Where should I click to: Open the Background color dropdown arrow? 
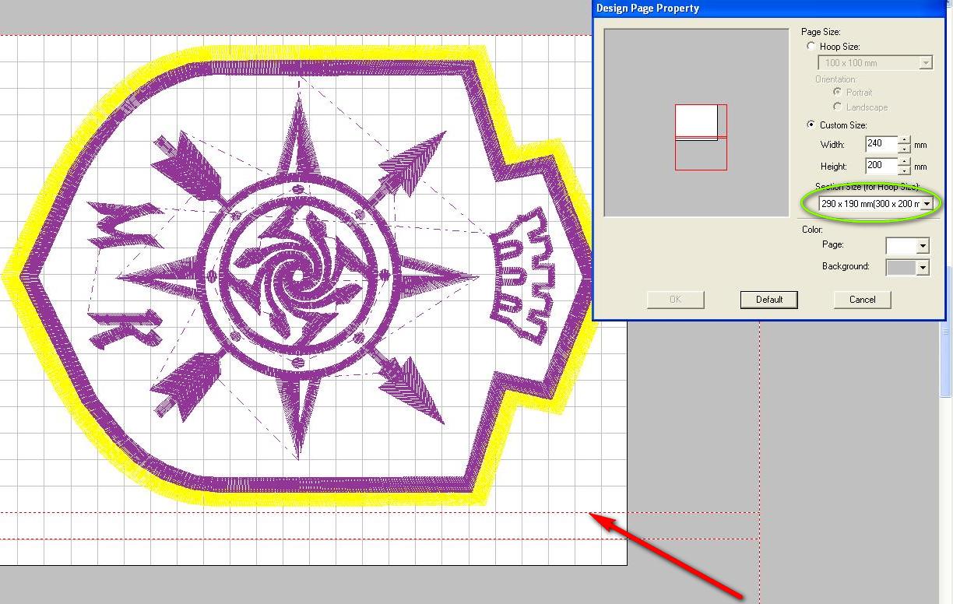[x=923, y=267]
